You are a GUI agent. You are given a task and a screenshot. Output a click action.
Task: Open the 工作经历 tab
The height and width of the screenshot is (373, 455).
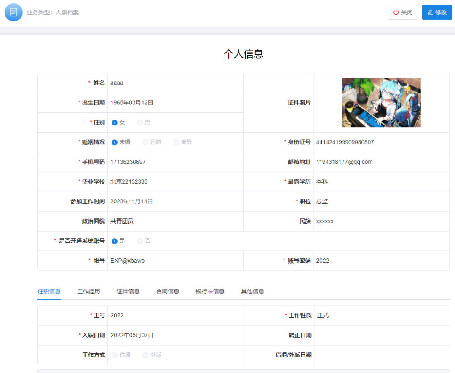coord(88,291)
